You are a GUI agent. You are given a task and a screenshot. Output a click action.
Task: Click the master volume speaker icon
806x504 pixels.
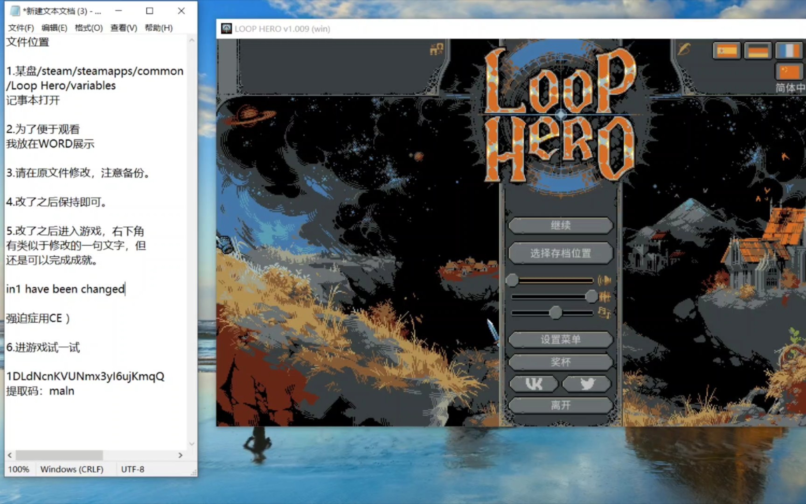[x=604, y=280]
